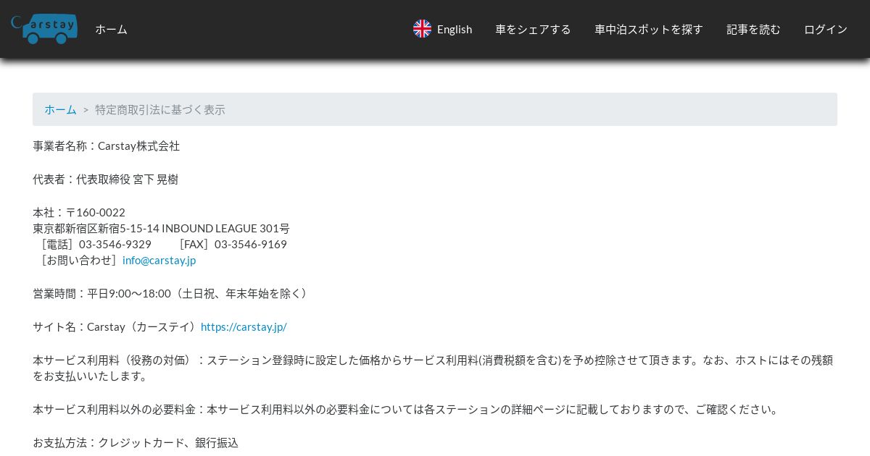870x456 pixels.
Task: Click the phone number 03-3546-9329
Action: (115, 244)
